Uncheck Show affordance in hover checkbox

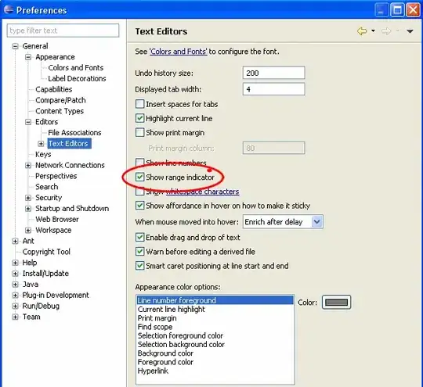point(139,206)
